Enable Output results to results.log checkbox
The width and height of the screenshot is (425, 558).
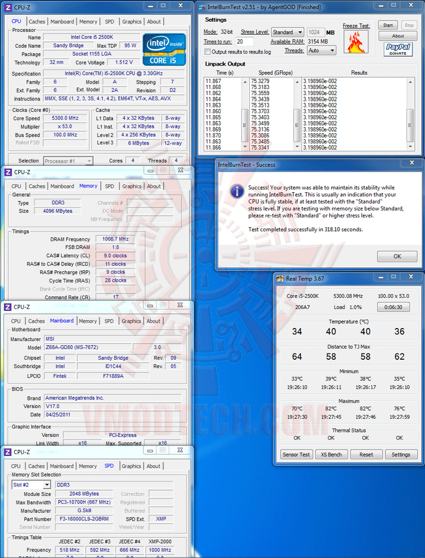207,51
